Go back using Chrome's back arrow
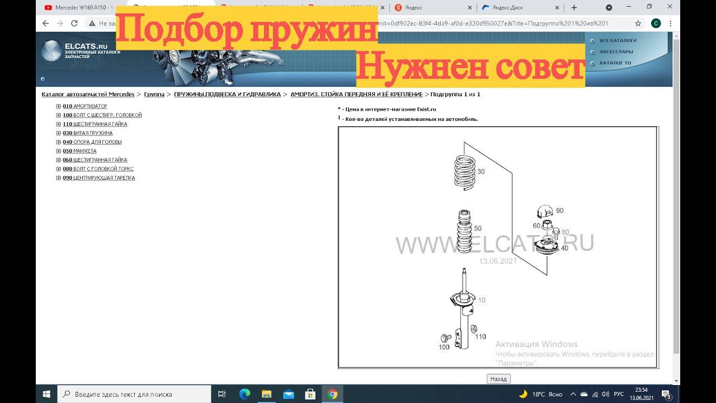Image resolution: width=716 pixels, height=403 pixels. [x=46, y=24]
